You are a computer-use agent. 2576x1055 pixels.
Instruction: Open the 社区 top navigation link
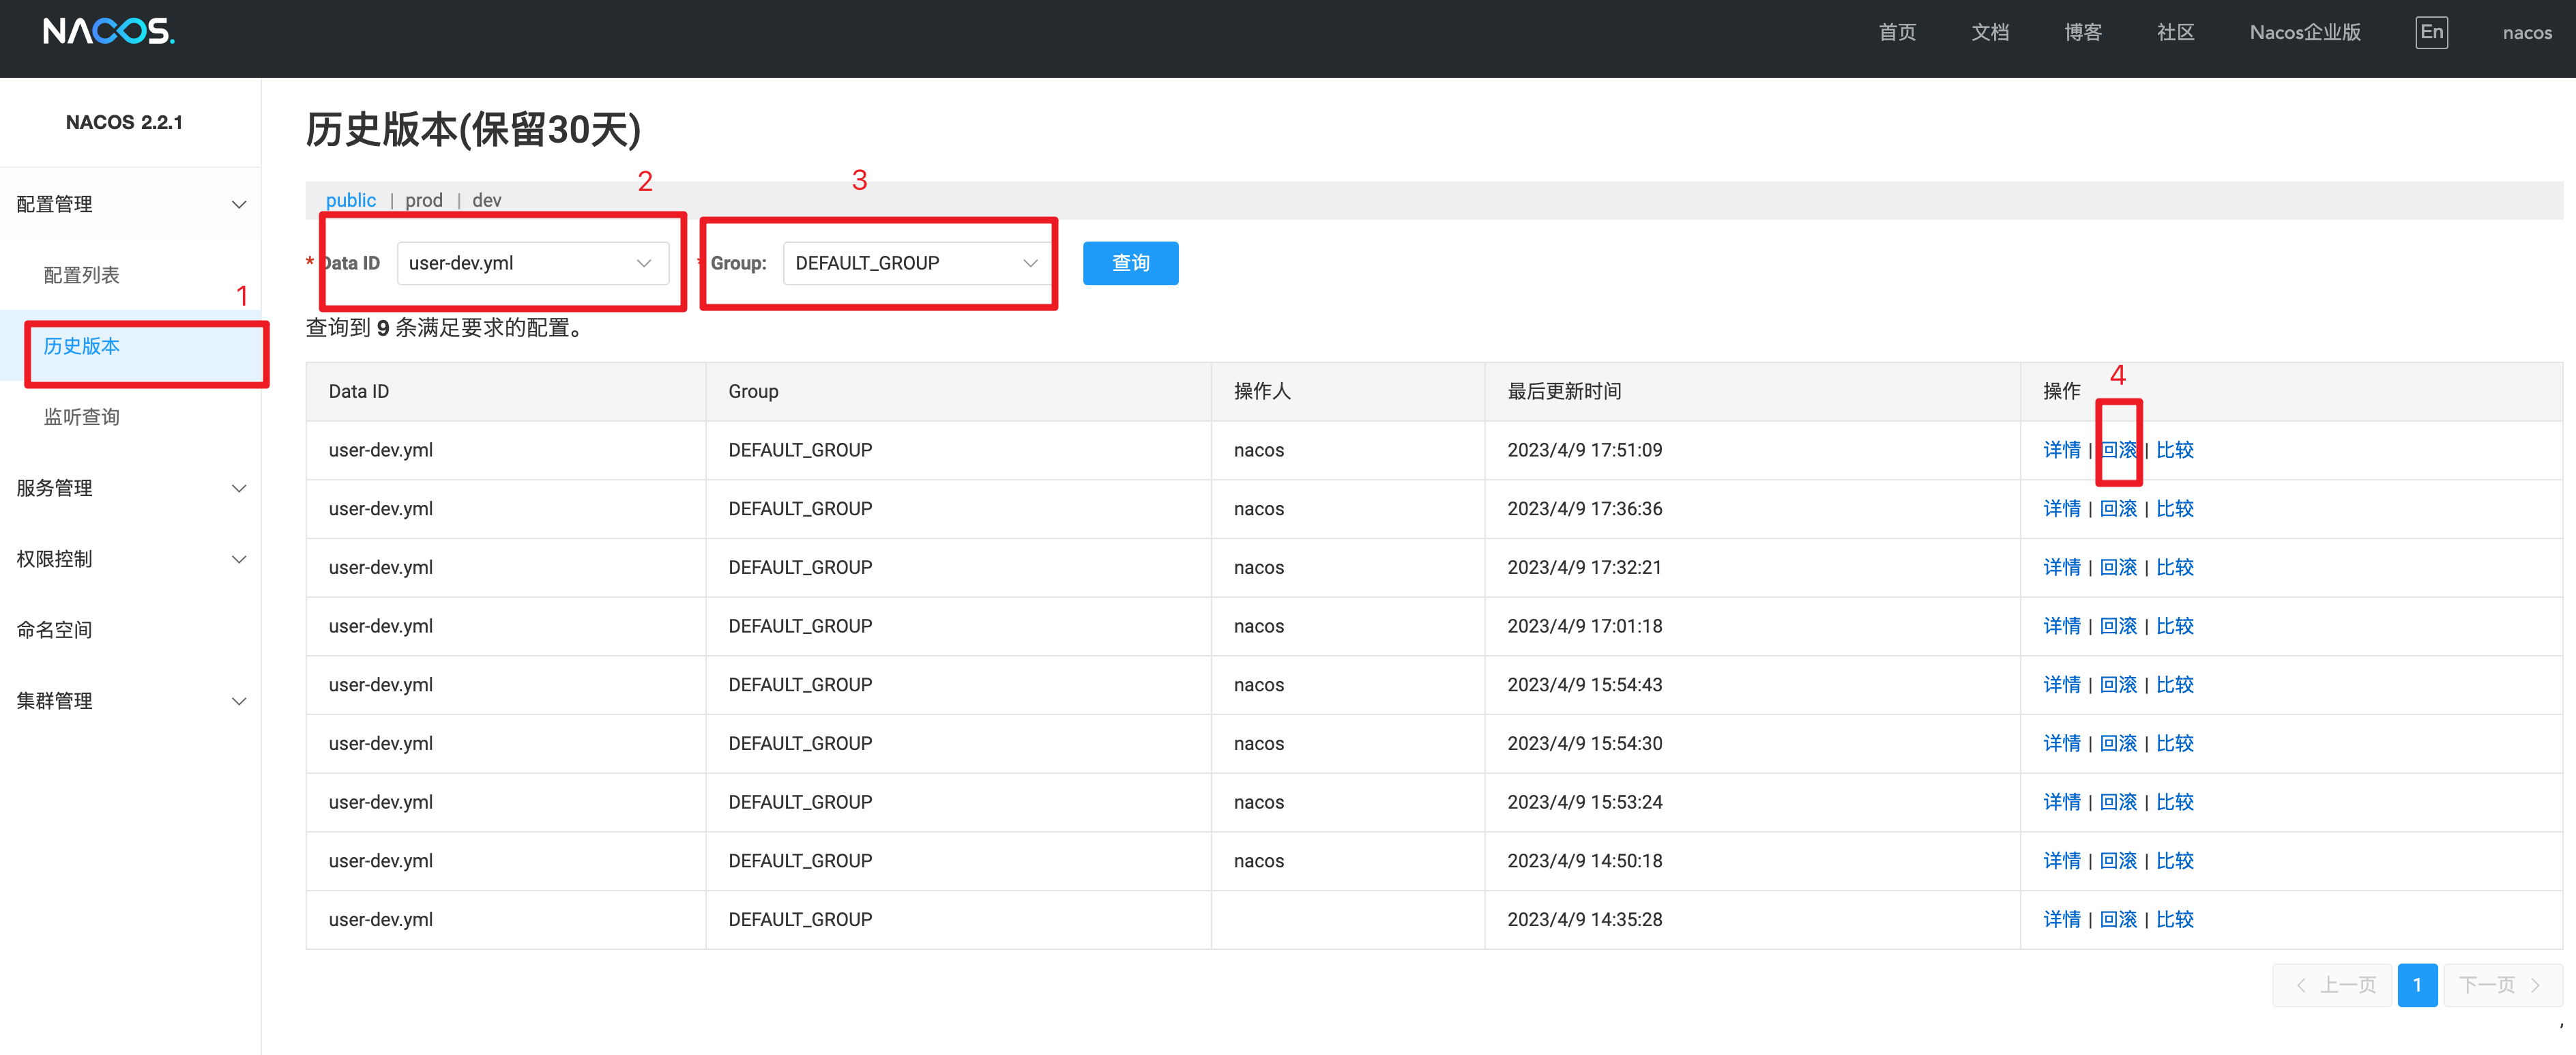(x=2176, y=33)
